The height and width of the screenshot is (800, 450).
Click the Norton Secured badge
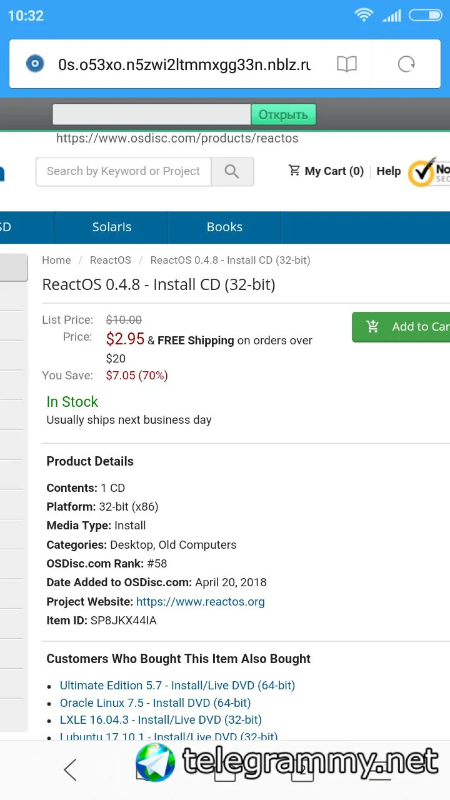click(429, 171)
